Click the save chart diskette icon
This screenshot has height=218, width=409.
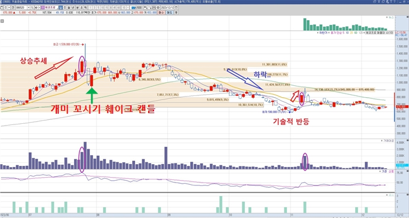pyautogui.click(x=154, y=8)
